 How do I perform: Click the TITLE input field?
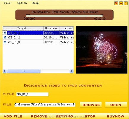[x=32, y=94]
